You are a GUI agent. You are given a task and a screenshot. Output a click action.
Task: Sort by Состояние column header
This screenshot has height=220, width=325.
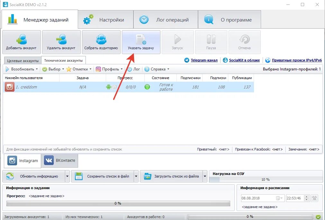click(x=160, y=78)
